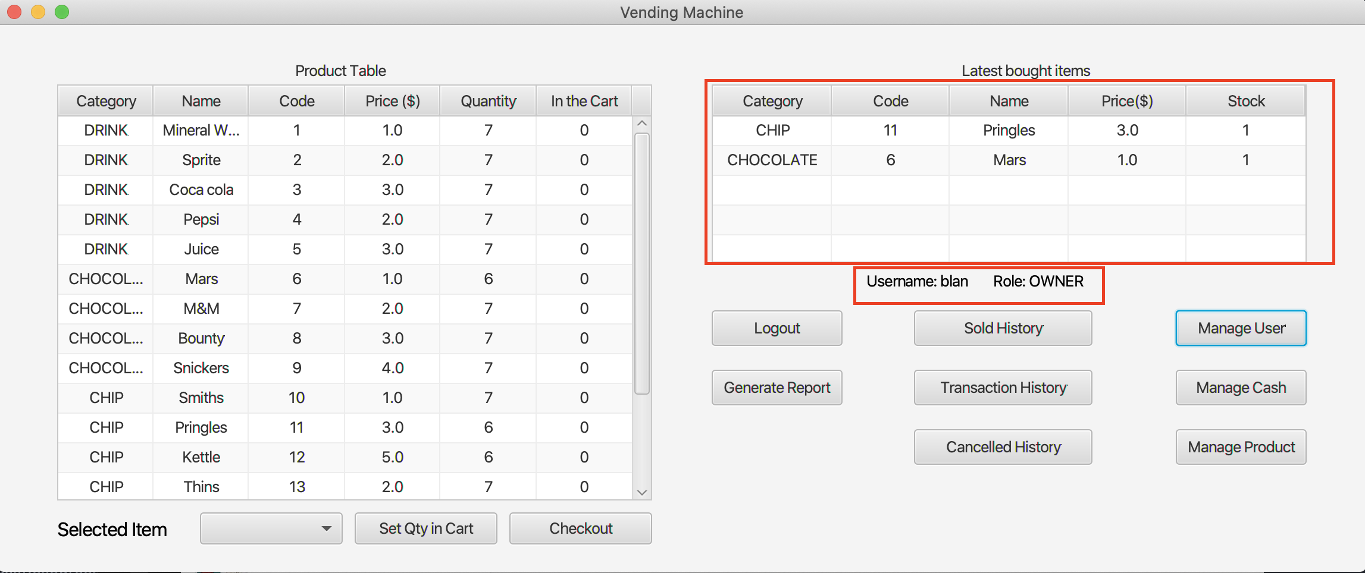Select the Coca cola row

pos(202,190)
